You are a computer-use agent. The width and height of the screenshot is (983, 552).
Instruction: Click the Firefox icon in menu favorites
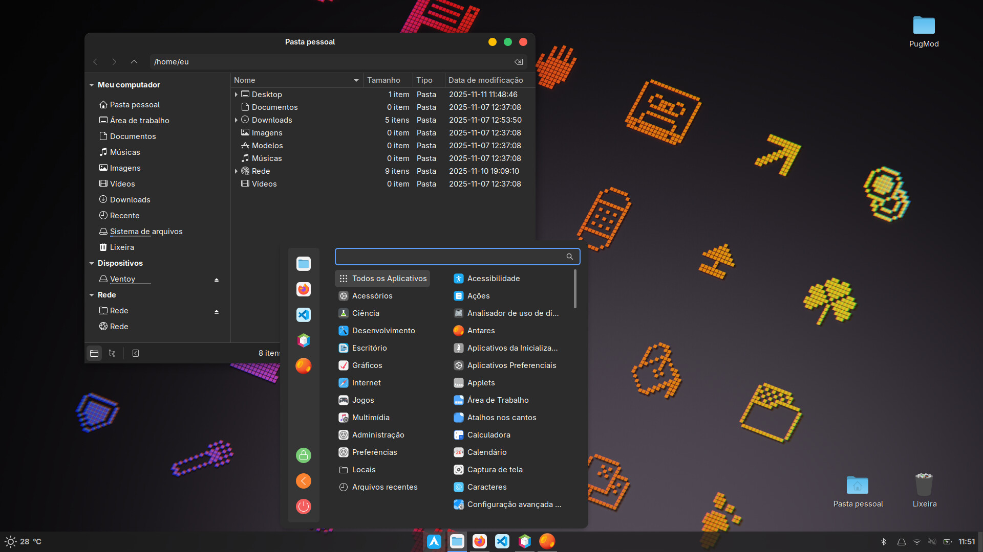304,289
